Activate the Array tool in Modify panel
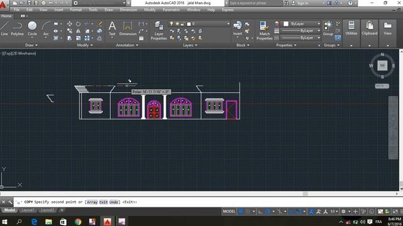Screen dimensions: 403x226 (x=87, y=38)
